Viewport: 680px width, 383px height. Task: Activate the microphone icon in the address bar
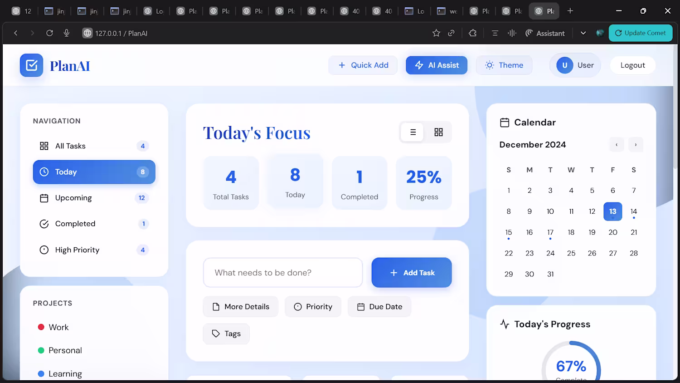tap(67, 33)
